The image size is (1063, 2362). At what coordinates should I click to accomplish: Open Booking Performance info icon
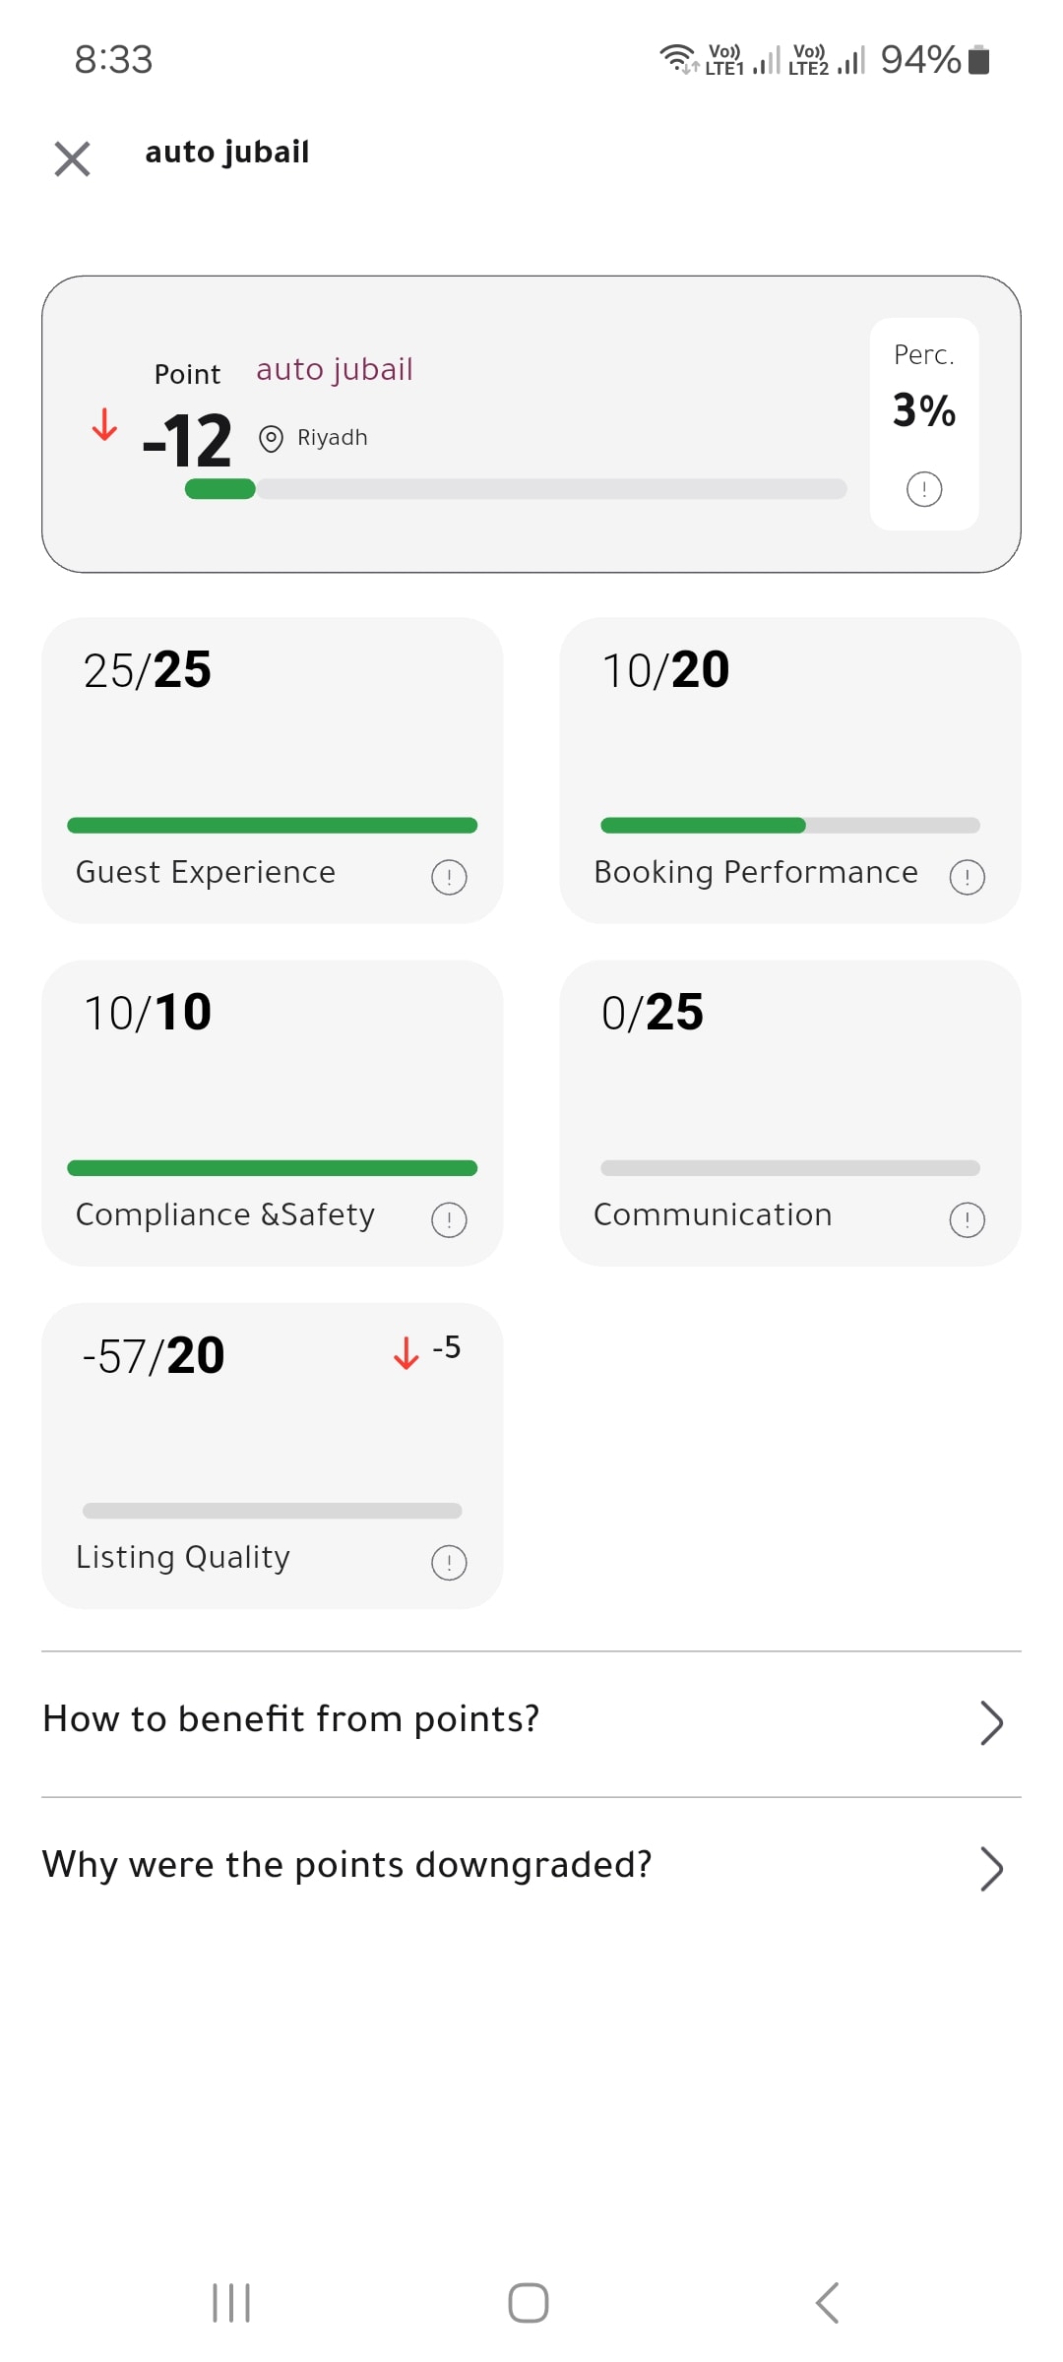coord(967,877)
